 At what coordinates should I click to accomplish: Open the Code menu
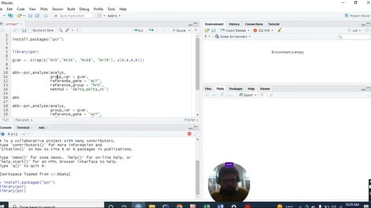21,9
